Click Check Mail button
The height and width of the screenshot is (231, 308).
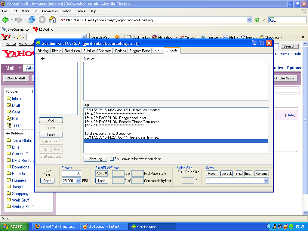click(16, 78)
